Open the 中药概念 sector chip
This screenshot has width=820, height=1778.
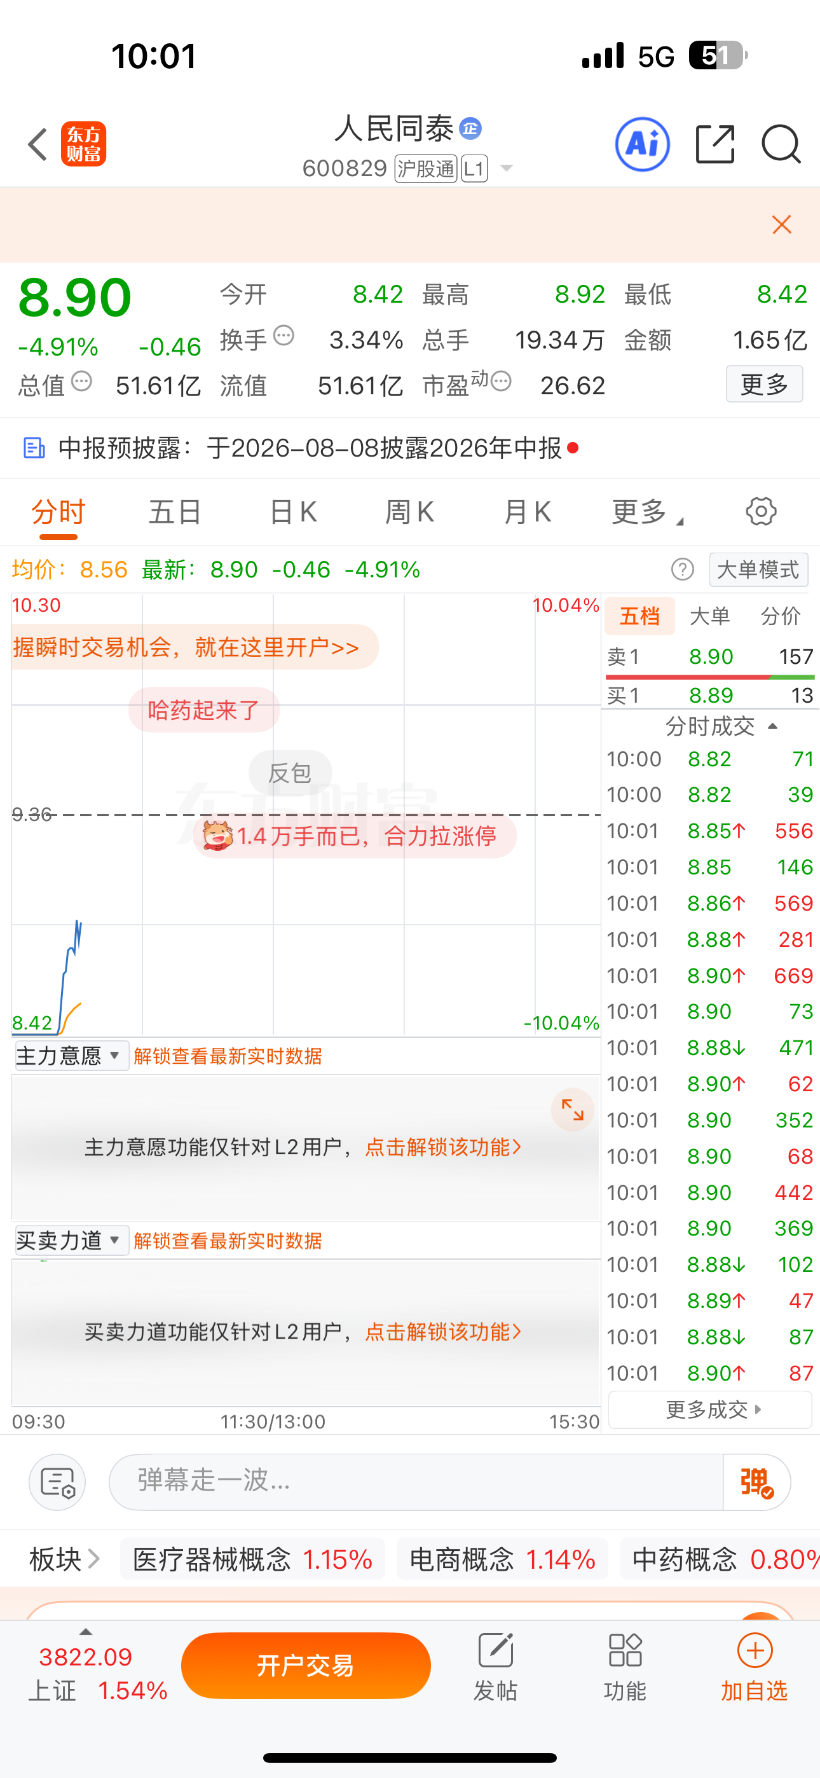[720, 1559]
